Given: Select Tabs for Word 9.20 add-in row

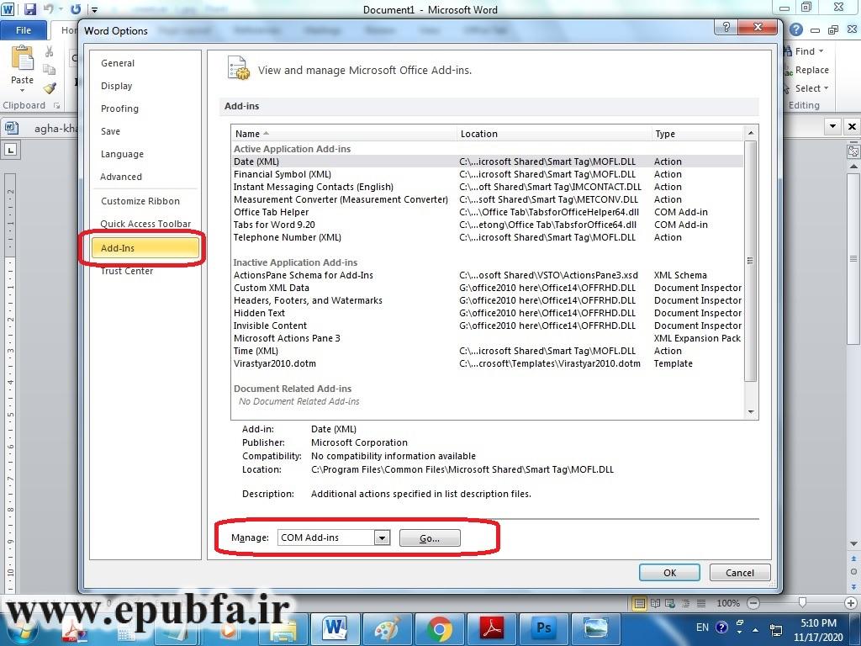Looking at the screenshot, I should point(274,225).
